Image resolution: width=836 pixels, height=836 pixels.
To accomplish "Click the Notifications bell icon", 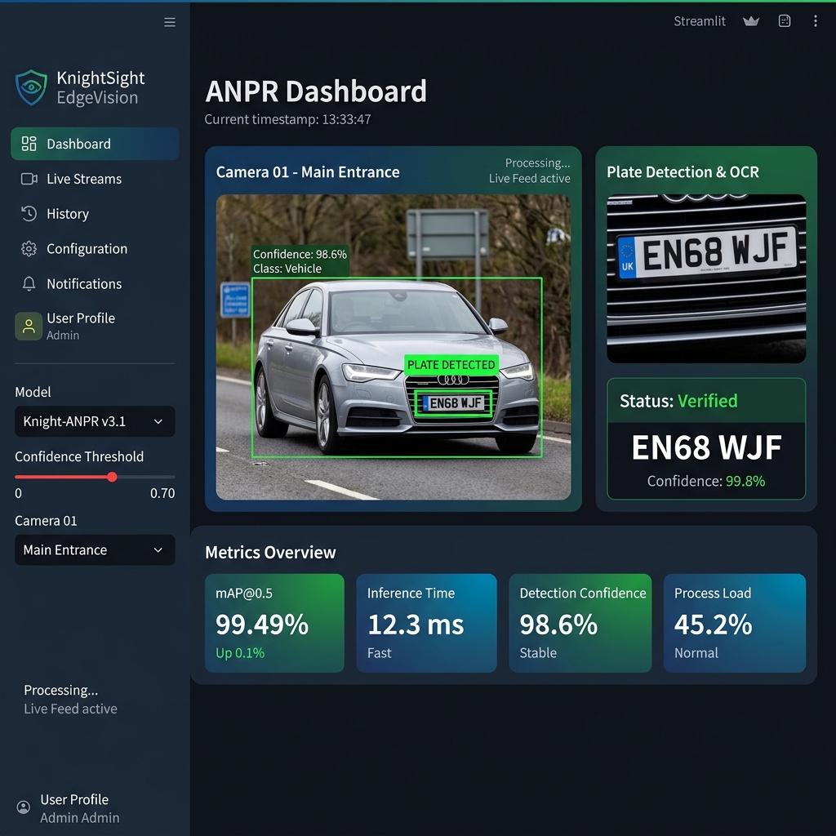I will click(29, 283).
